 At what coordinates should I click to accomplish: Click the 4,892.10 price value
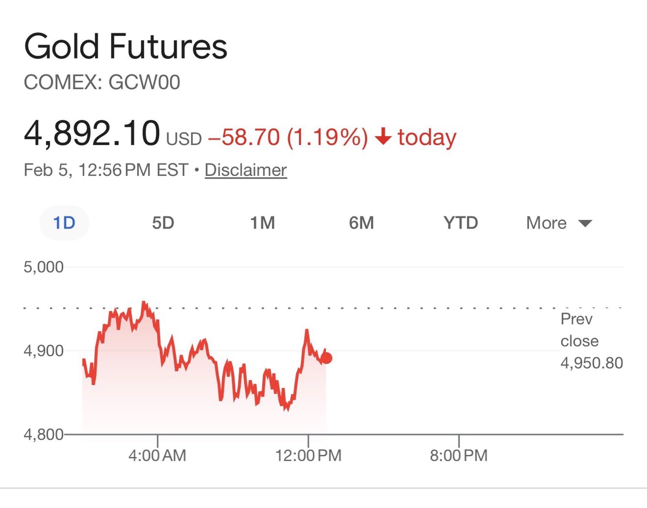click(x=92, y=134)
